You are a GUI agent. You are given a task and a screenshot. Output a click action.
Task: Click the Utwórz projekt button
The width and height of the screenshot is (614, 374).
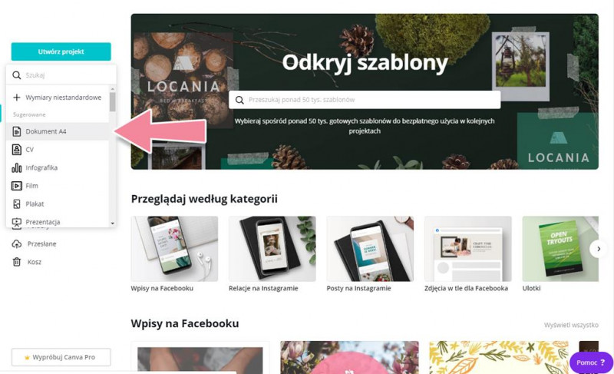tap(61, 51)
